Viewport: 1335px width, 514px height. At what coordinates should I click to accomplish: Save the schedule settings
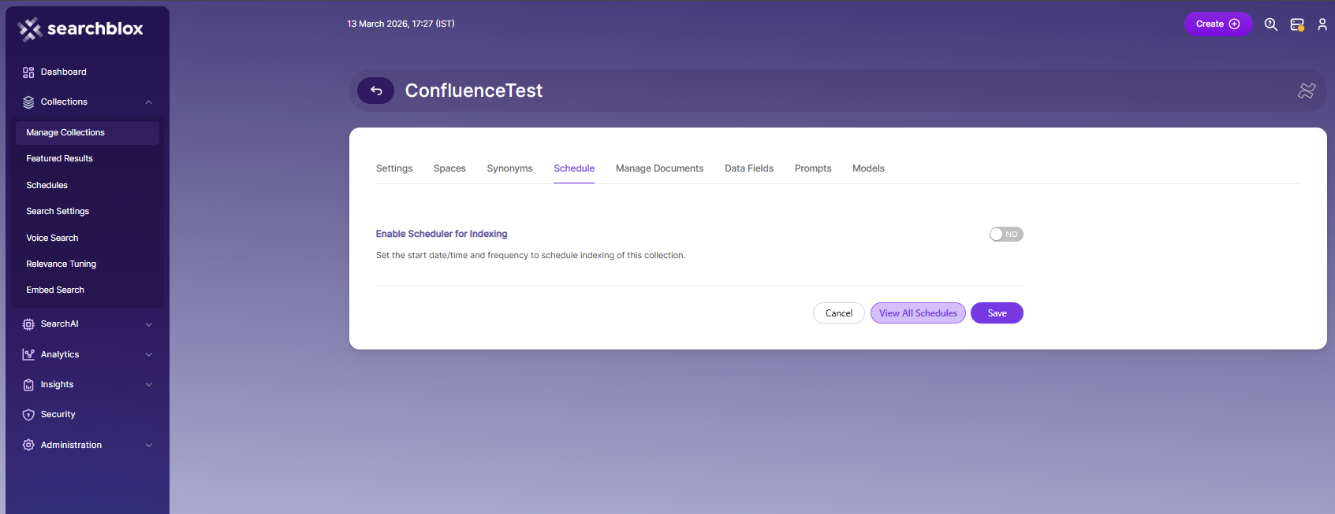pyautogui.click(x=997, y=313)
